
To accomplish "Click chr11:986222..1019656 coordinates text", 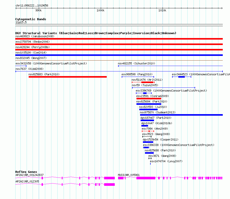I will (32, 5).
